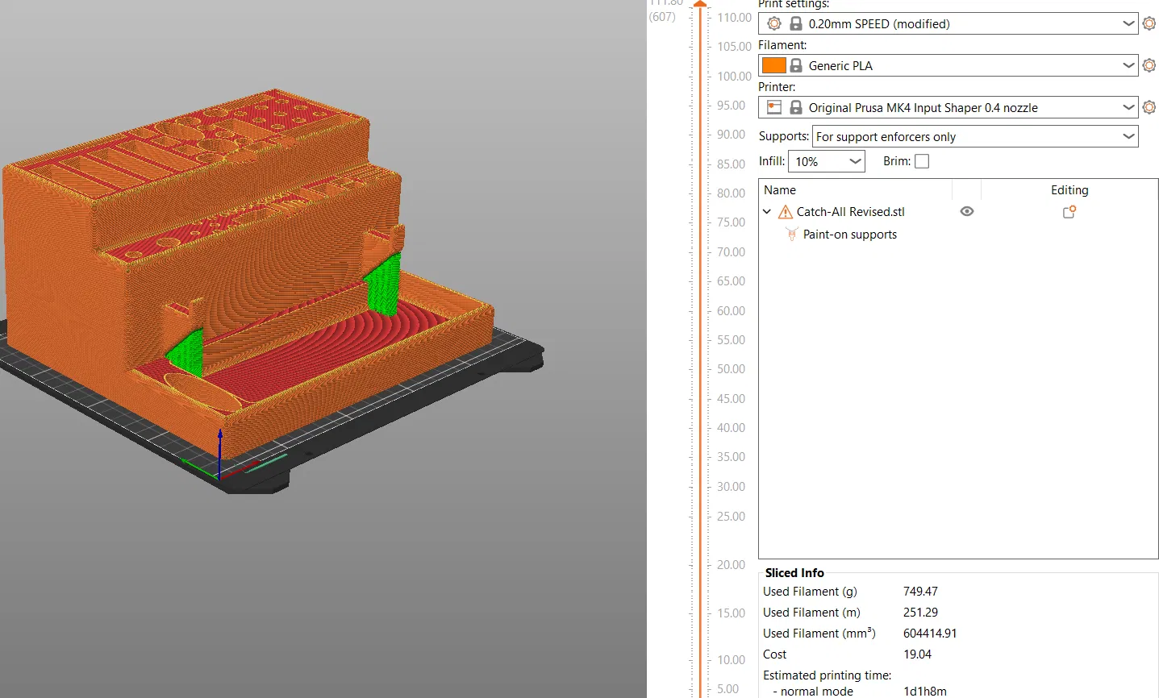Open the Printer preset dropdown arrow
The height and width of the screenshot is (698, 1159).
click(1128, 107)
